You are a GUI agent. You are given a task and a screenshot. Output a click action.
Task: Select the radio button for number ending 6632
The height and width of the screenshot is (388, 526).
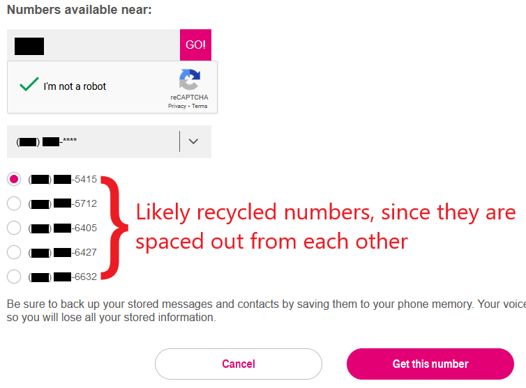(14, 277)
